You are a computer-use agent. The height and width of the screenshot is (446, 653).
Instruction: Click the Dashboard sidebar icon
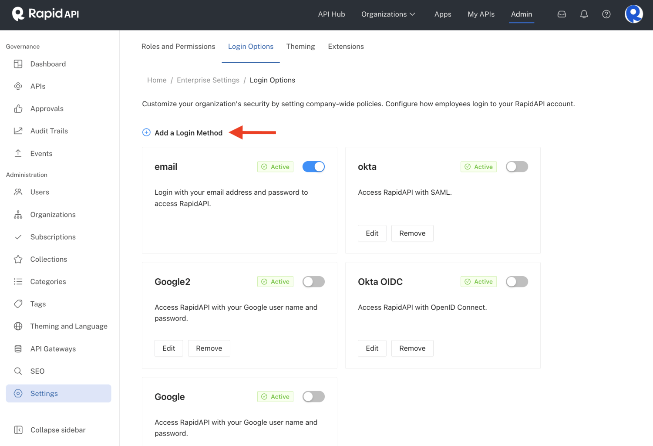pos(18,64)
